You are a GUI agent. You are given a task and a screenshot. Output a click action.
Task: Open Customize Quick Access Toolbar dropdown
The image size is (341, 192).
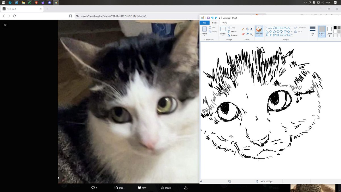[x=219, y=18]
